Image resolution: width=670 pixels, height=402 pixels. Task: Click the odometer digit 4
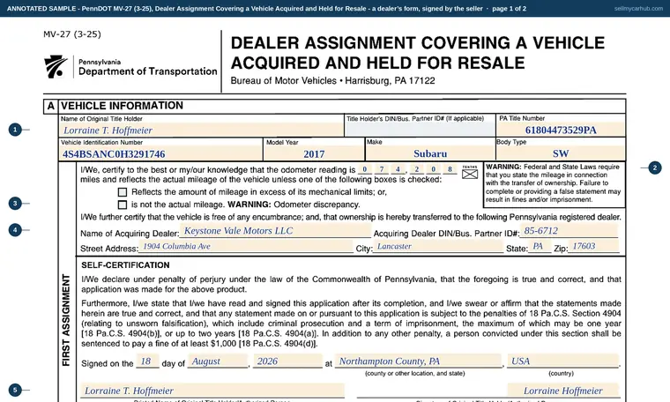click(398, 169)
